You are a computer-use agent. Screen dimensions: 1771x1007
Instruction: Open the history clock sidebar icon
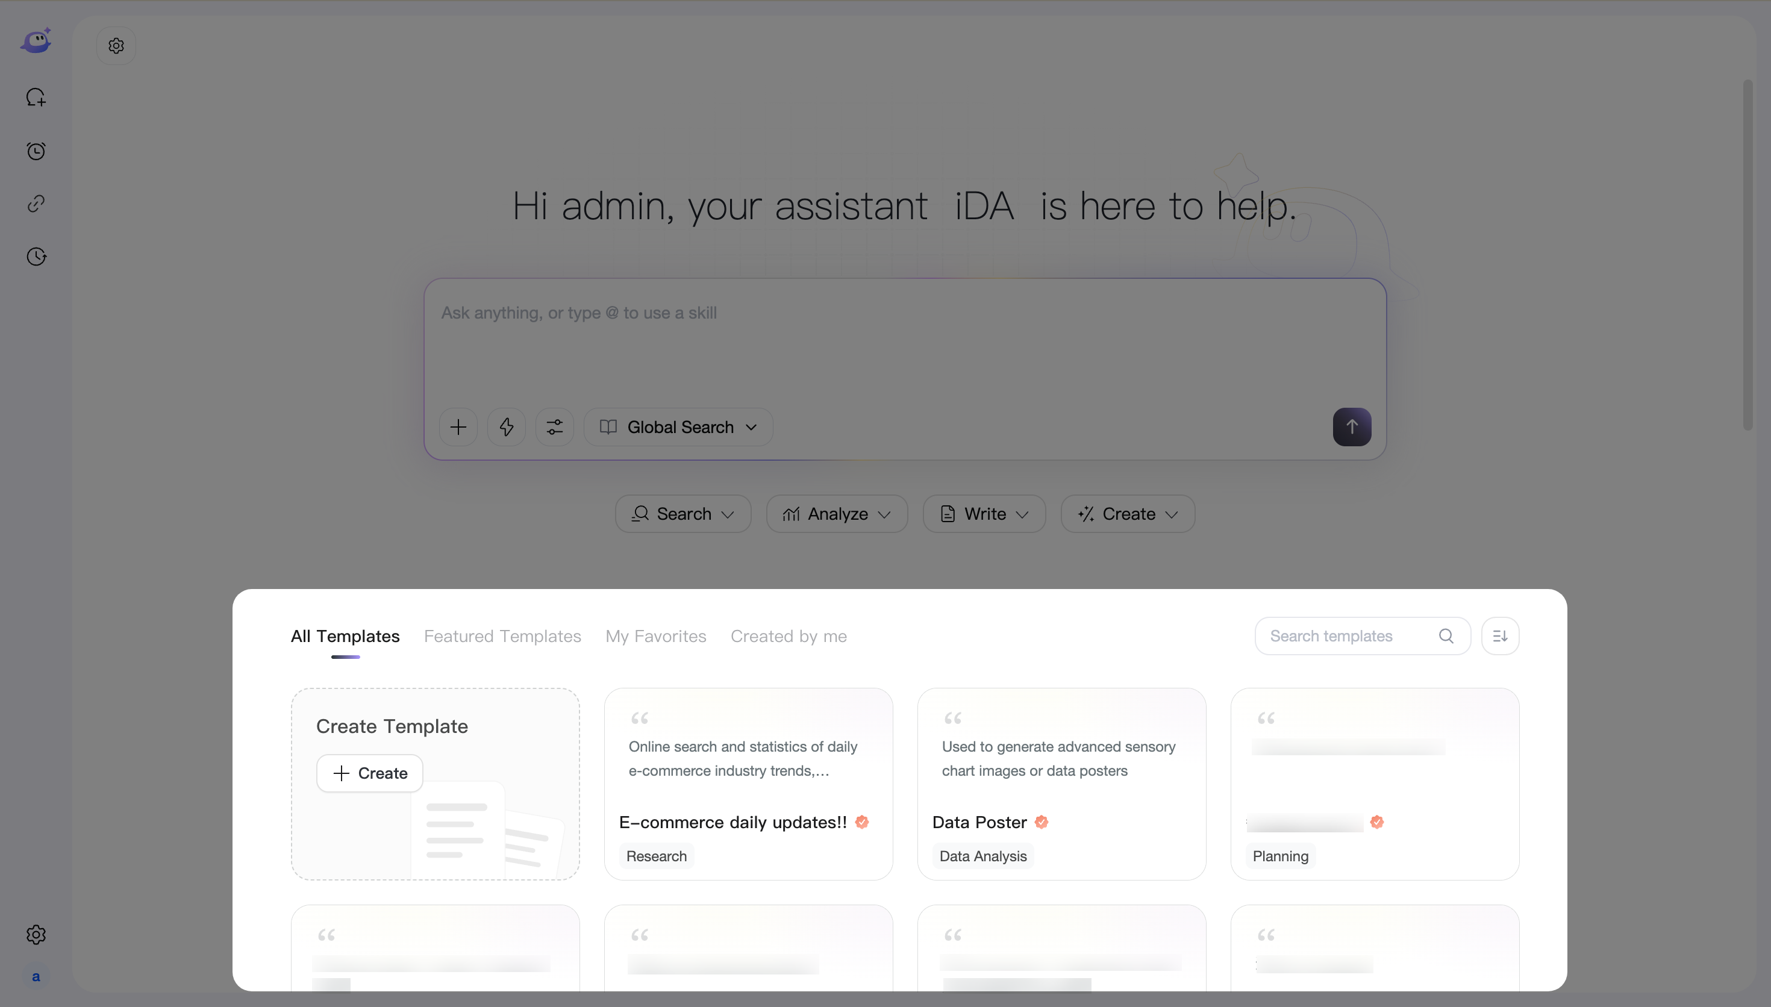pos(36,257)
